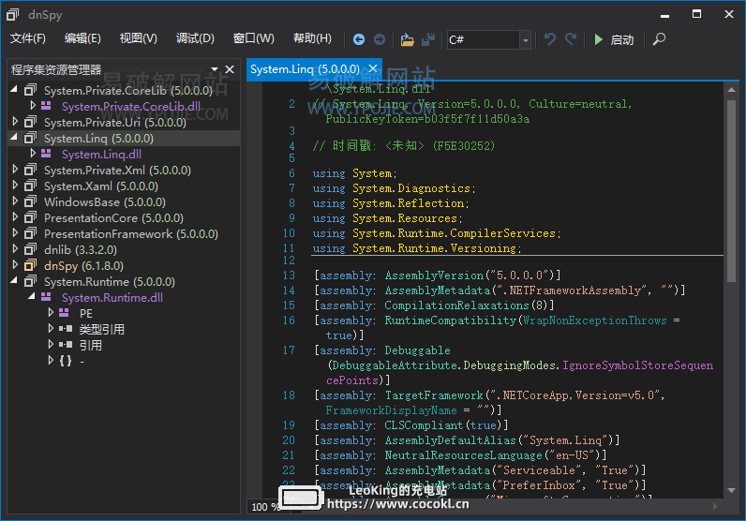The height and width of the screenshot is (521, 746).
Task: Click the search magnifier icon
Action: pyautogui.click(x=659, y=39)
